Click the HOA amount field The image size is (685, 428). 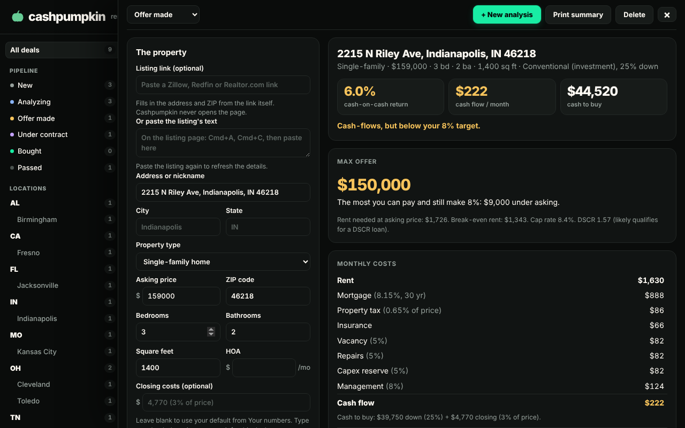[264, 368]
